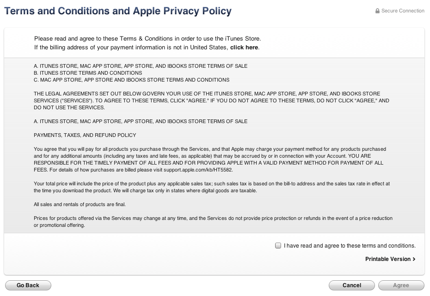
Task: Click the Secure Connection lock icon
Action: pos(377,11)
